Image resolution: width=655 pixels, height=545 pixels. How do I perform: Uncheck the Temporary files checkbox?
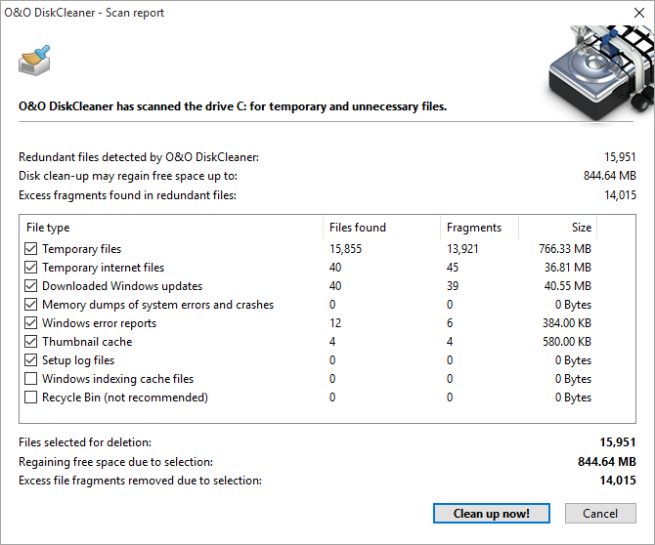click(x=30, y=249)
